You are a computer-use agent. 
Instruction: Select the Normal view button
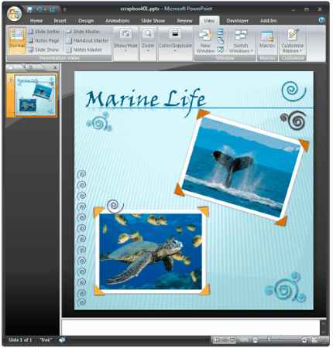pos(17,40)
